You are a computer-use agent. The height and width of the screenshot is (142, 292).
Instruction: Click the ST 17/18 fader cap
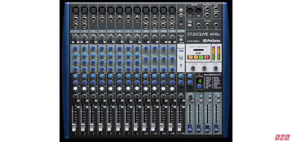pos(180,127)
